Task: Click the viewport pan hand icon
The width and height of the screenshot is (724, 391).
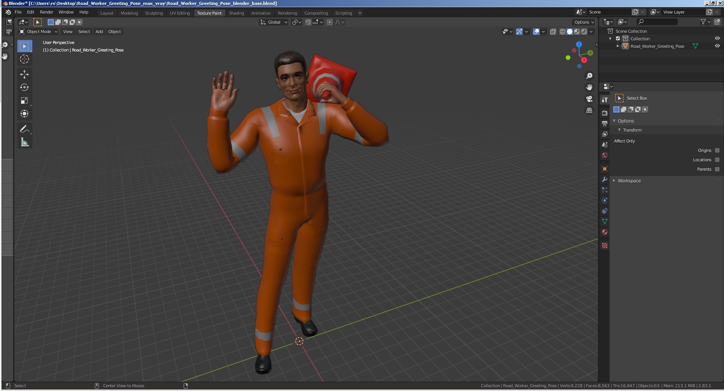Action: pyautogui.click(x=589, y=87)
